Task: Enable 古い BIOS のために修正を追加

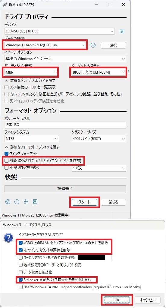Action: coord(63,94)
